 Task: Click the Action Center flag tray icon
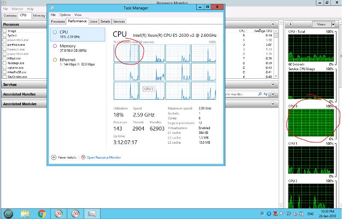[x=282, y=214]
